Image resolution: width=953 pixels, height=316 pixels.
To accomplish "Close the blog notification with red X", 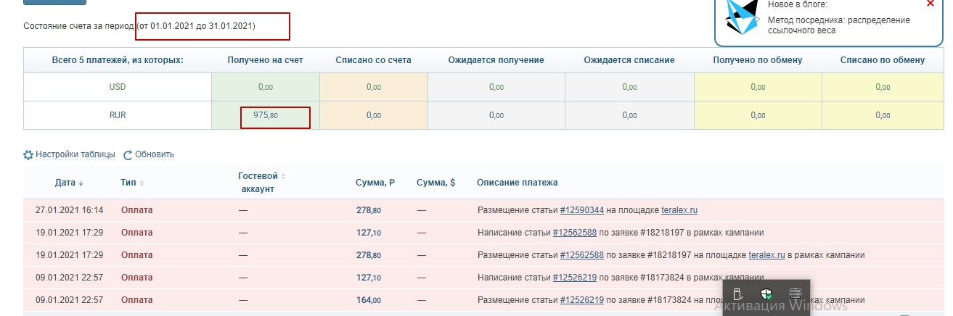I will pos(930,4).
